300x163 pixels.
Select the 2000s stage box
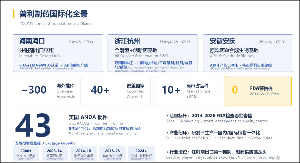pos(26,154)
